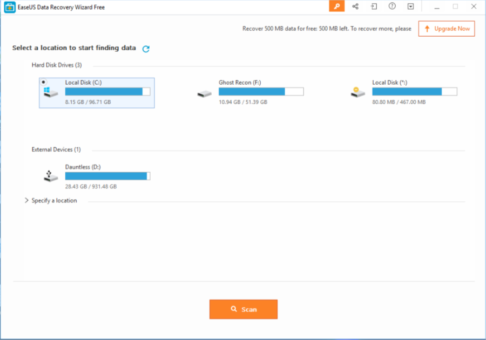This screenshot has width=486, height=340.
Task: Click the Dauntless (D:) usage bar
Action: coord(107,176)
